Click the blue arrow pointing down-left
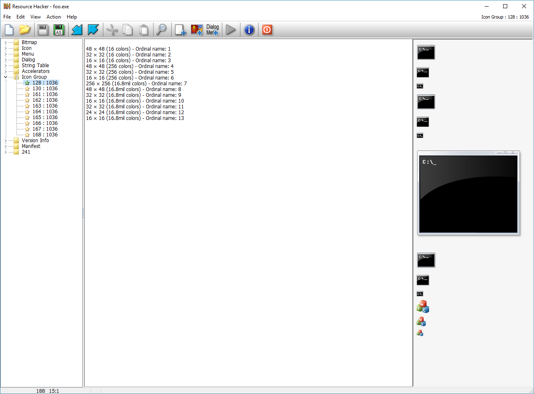This screenshot has height=394, width=534. click(77, 30)
